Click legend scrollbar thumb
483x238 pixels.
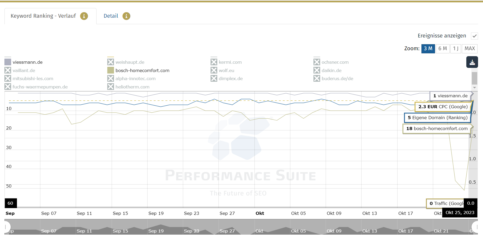(475, 78)
